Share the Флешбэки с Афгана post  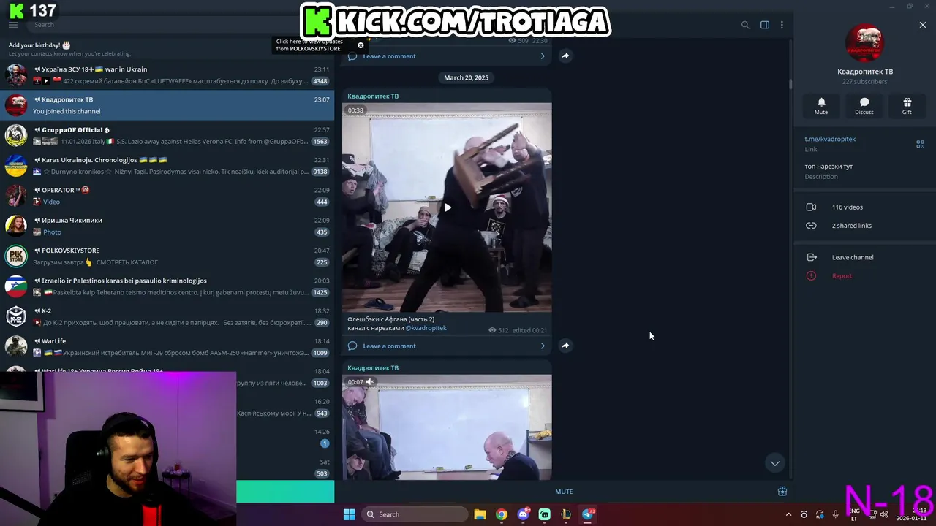[565, 346]
